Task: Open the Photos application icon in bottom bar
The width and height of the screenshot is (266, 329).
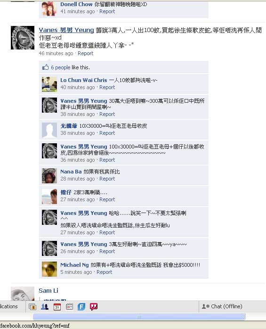Action: (x=32, y=307)
